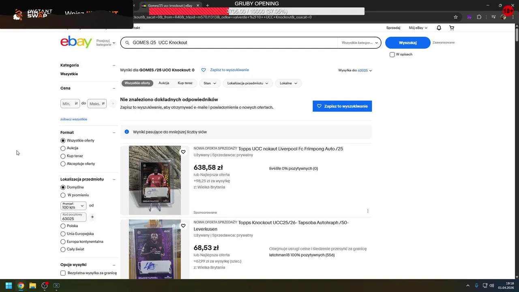Open Przejrzyj kategorie dropdown
The width and height of the screenshot is (519, 292).
click(x=106, y=43)
